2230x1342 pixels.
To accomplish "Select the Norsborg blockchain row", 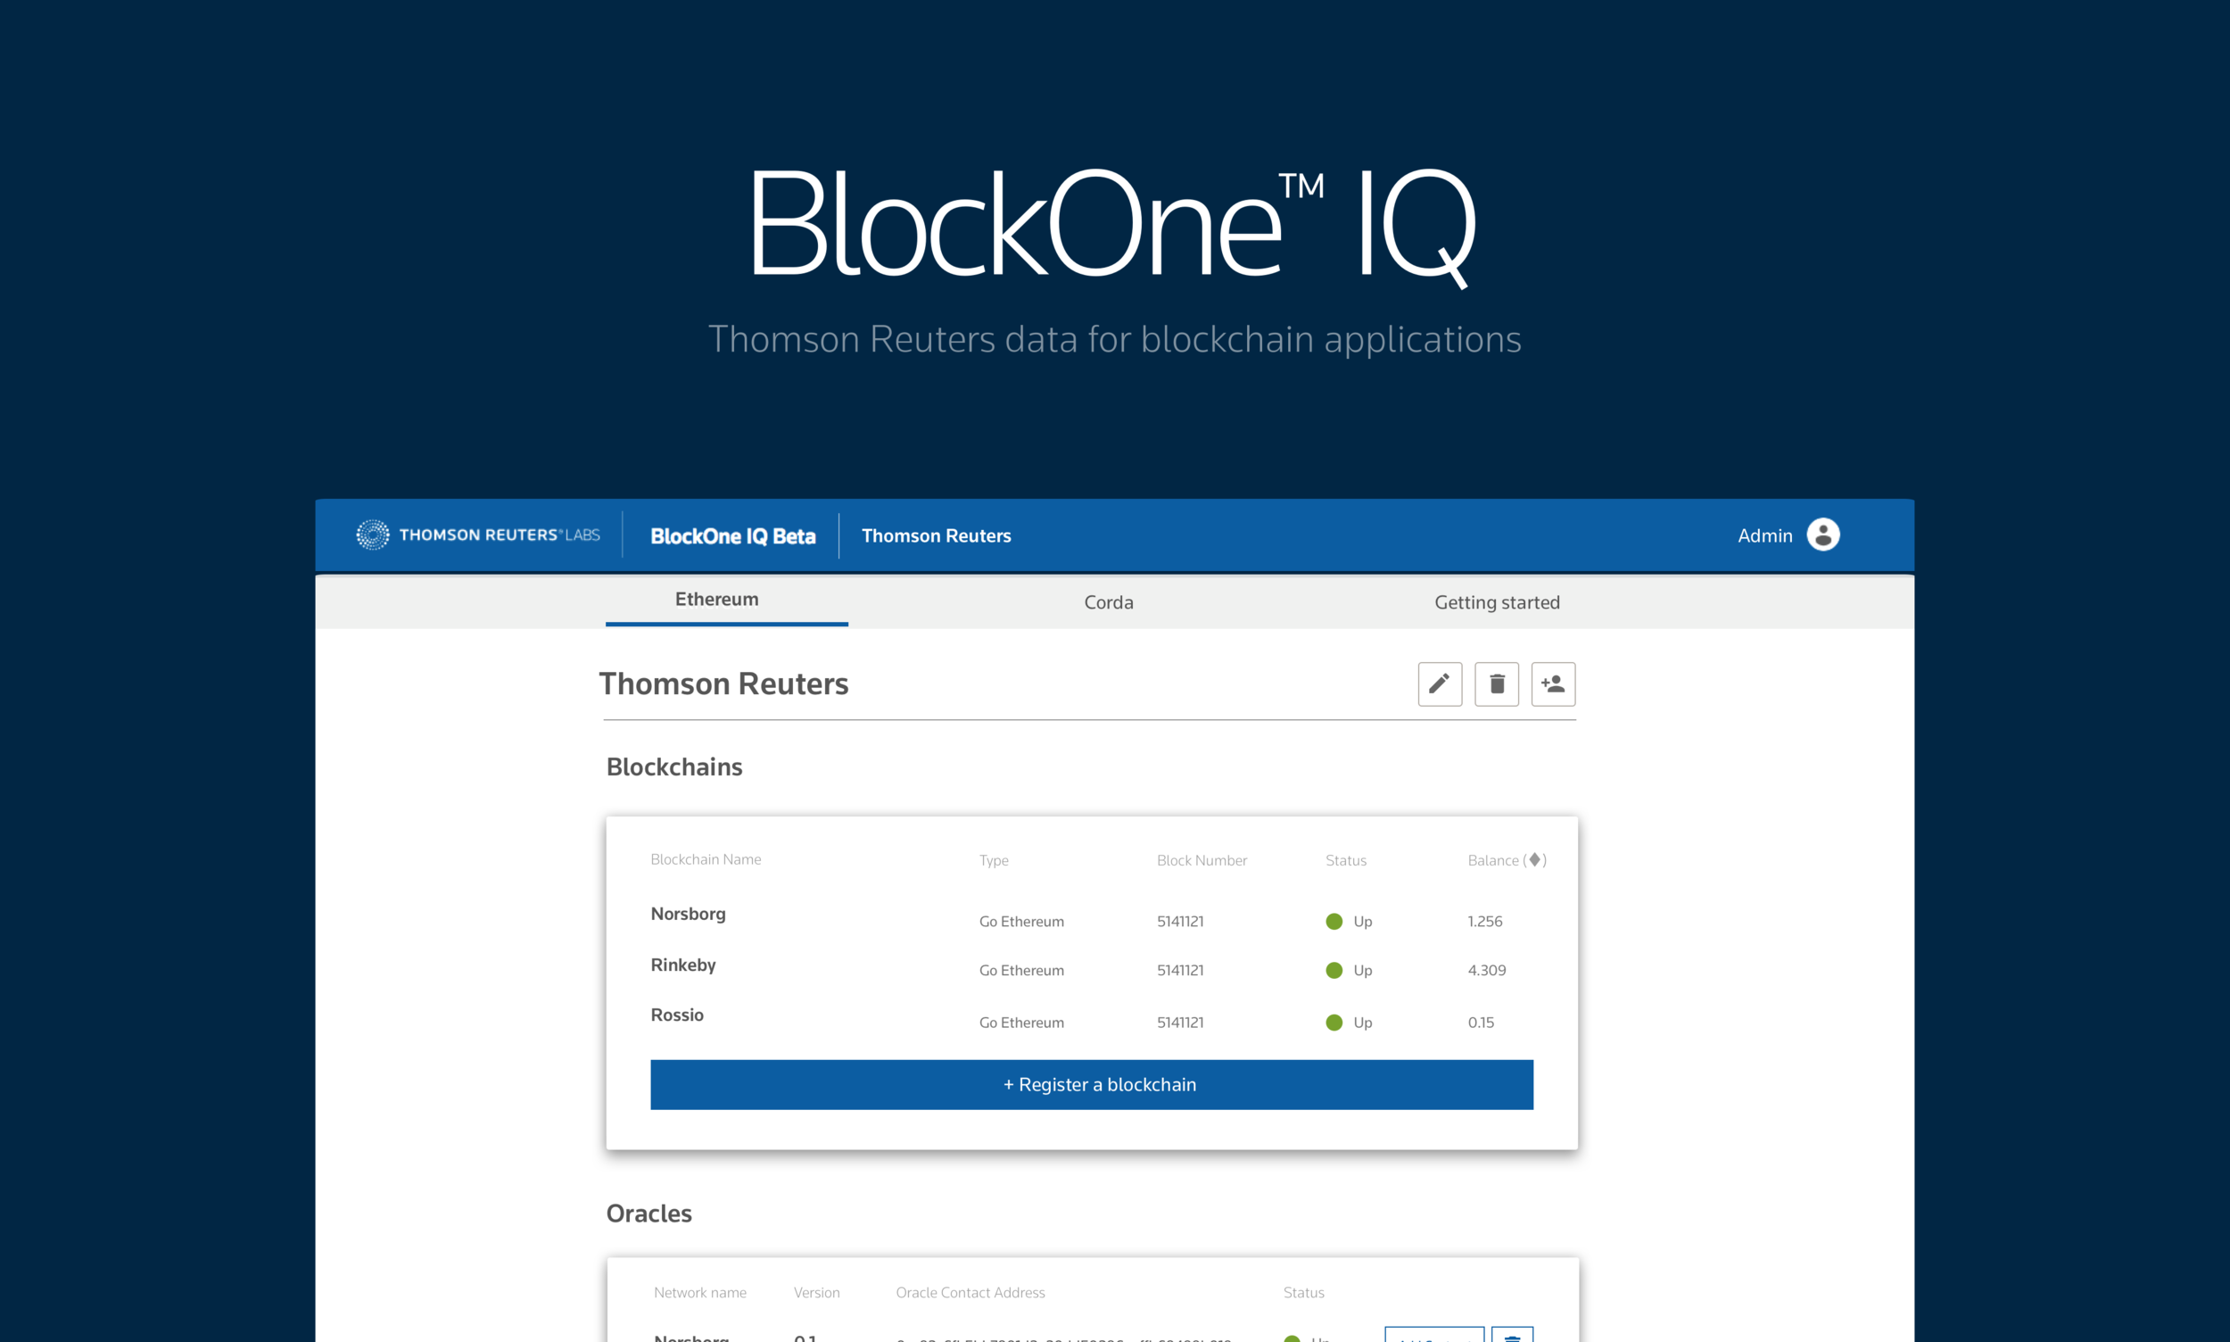I will (688, 915).
